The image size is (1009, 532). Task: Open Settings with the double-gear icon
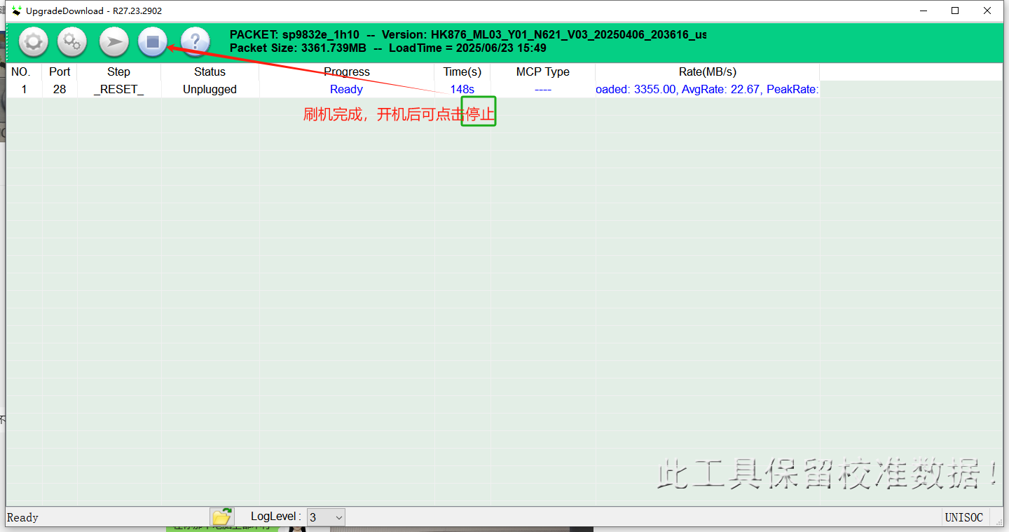(72, 43)
